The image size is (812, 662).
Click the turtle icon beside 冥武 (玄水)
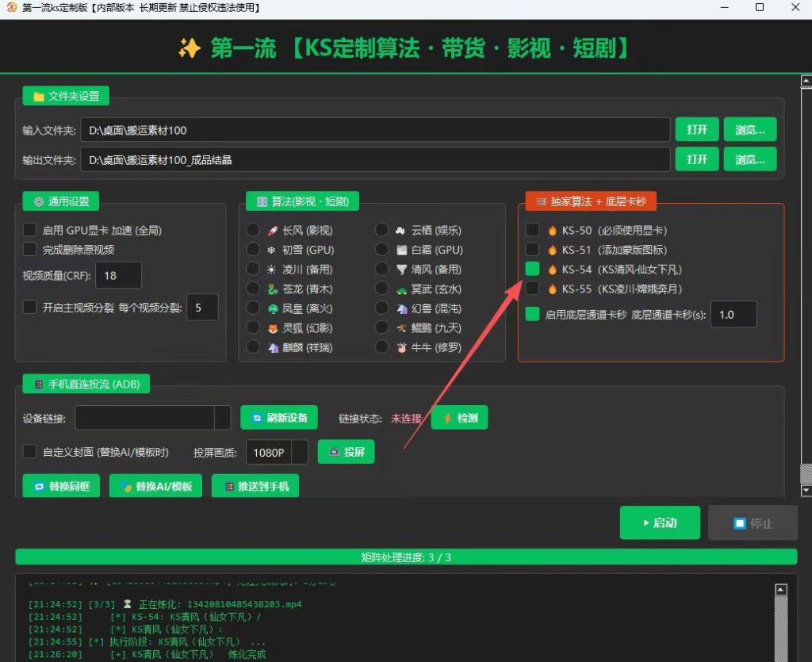click(x=402, y=290)
